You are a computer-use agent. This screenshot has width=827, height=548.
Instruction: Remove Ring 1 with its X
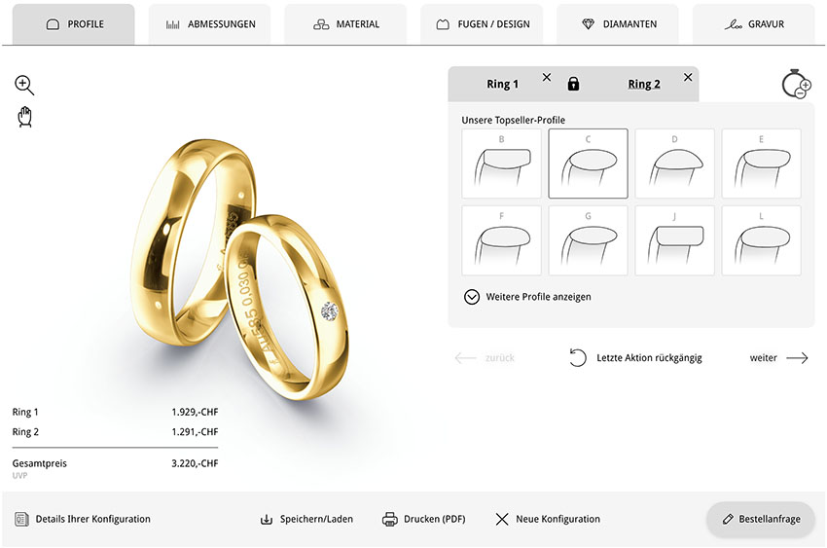(547, 78)
